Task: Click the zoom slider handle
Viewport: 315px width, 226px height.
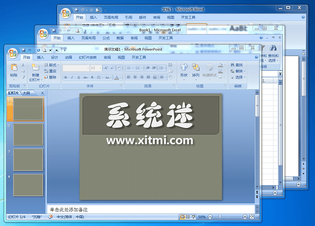Action: pyautogui.click(x=220, y=217)
